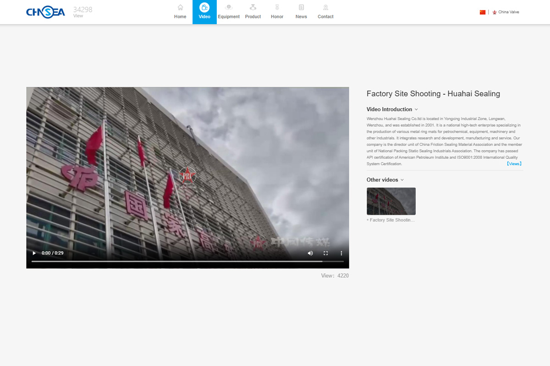Go to the Contact icon
The width and height of the screenshot is (550, 366).
[x=325, y=7]
